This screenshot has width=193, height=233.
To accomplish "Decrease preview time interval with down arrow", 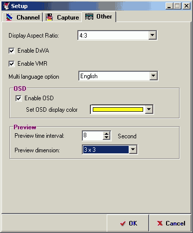I will click(x=106, y=138).
